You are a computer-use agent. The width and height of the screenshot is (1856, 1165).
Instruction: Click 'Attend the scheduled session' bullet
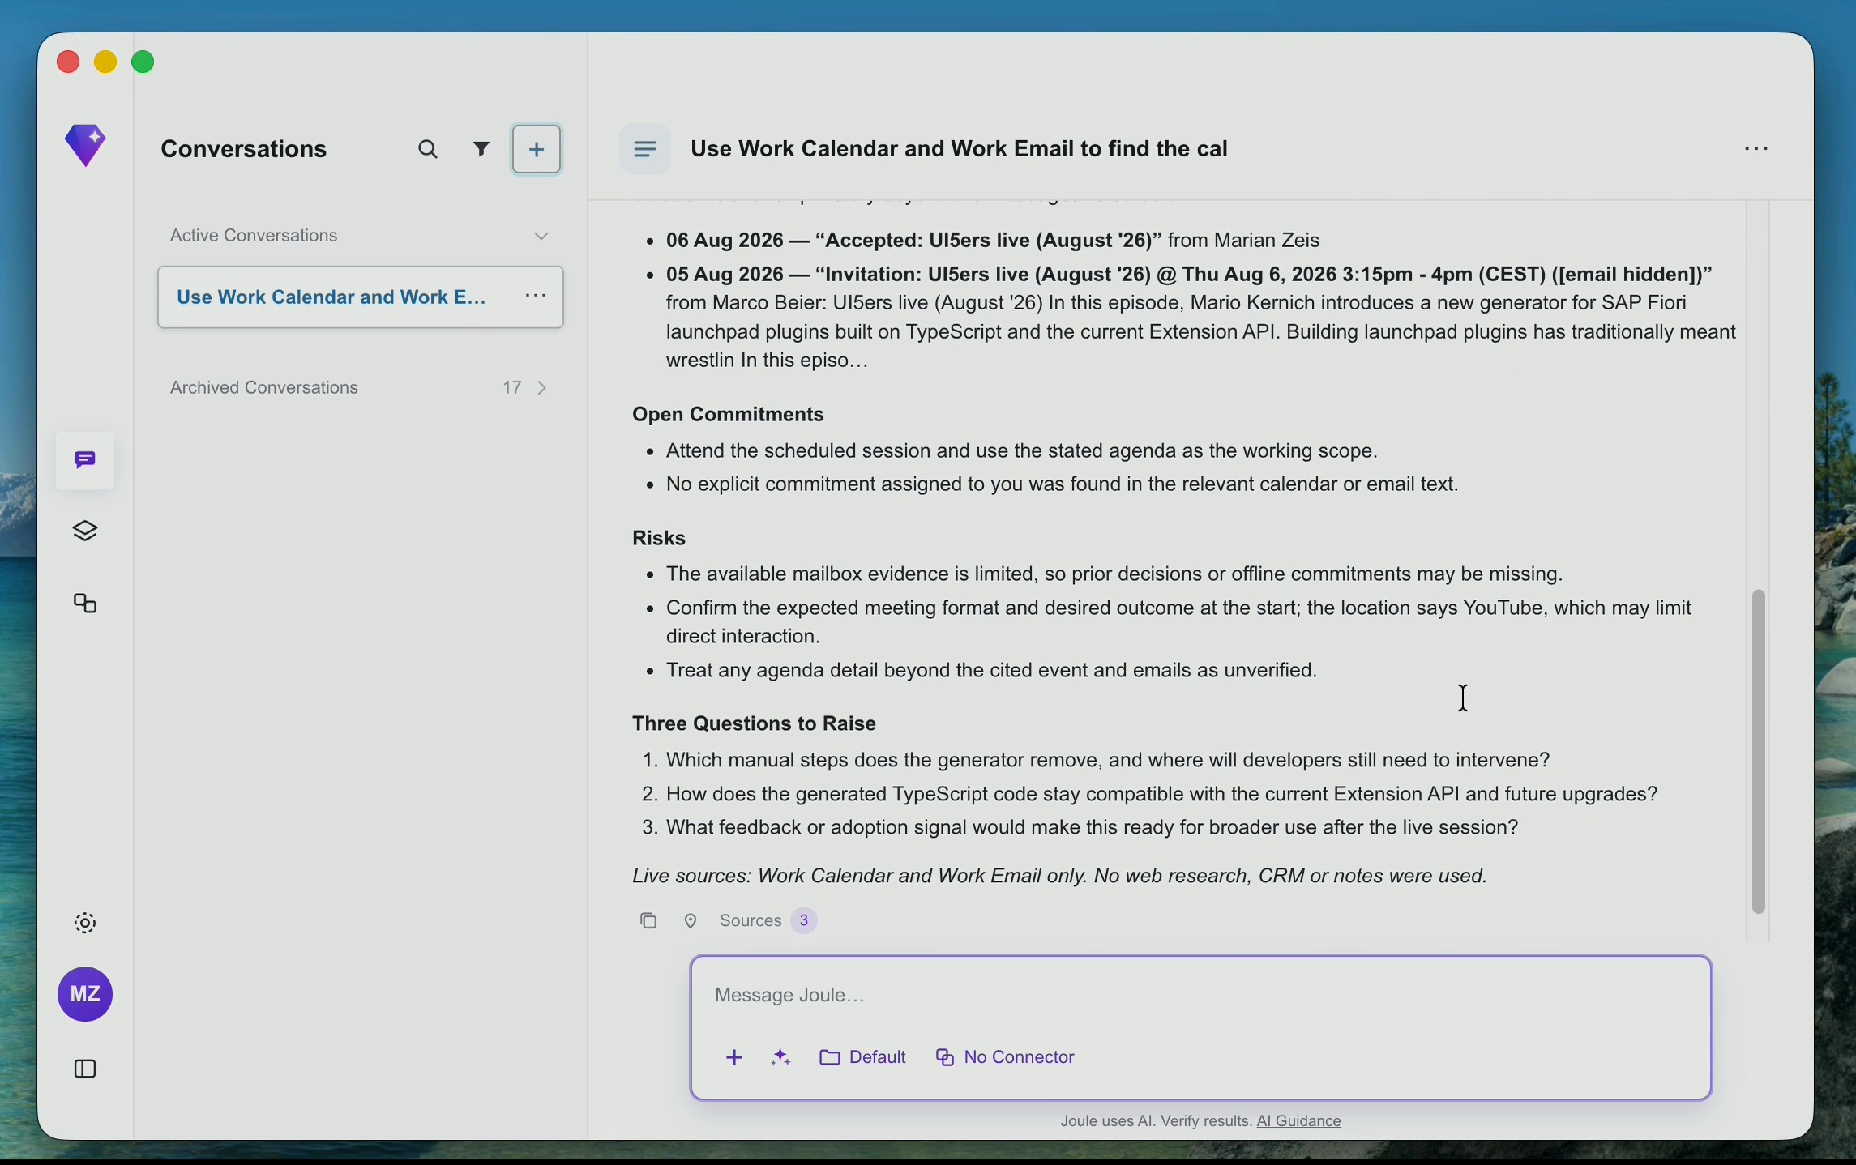click(x=1021, y=451)
